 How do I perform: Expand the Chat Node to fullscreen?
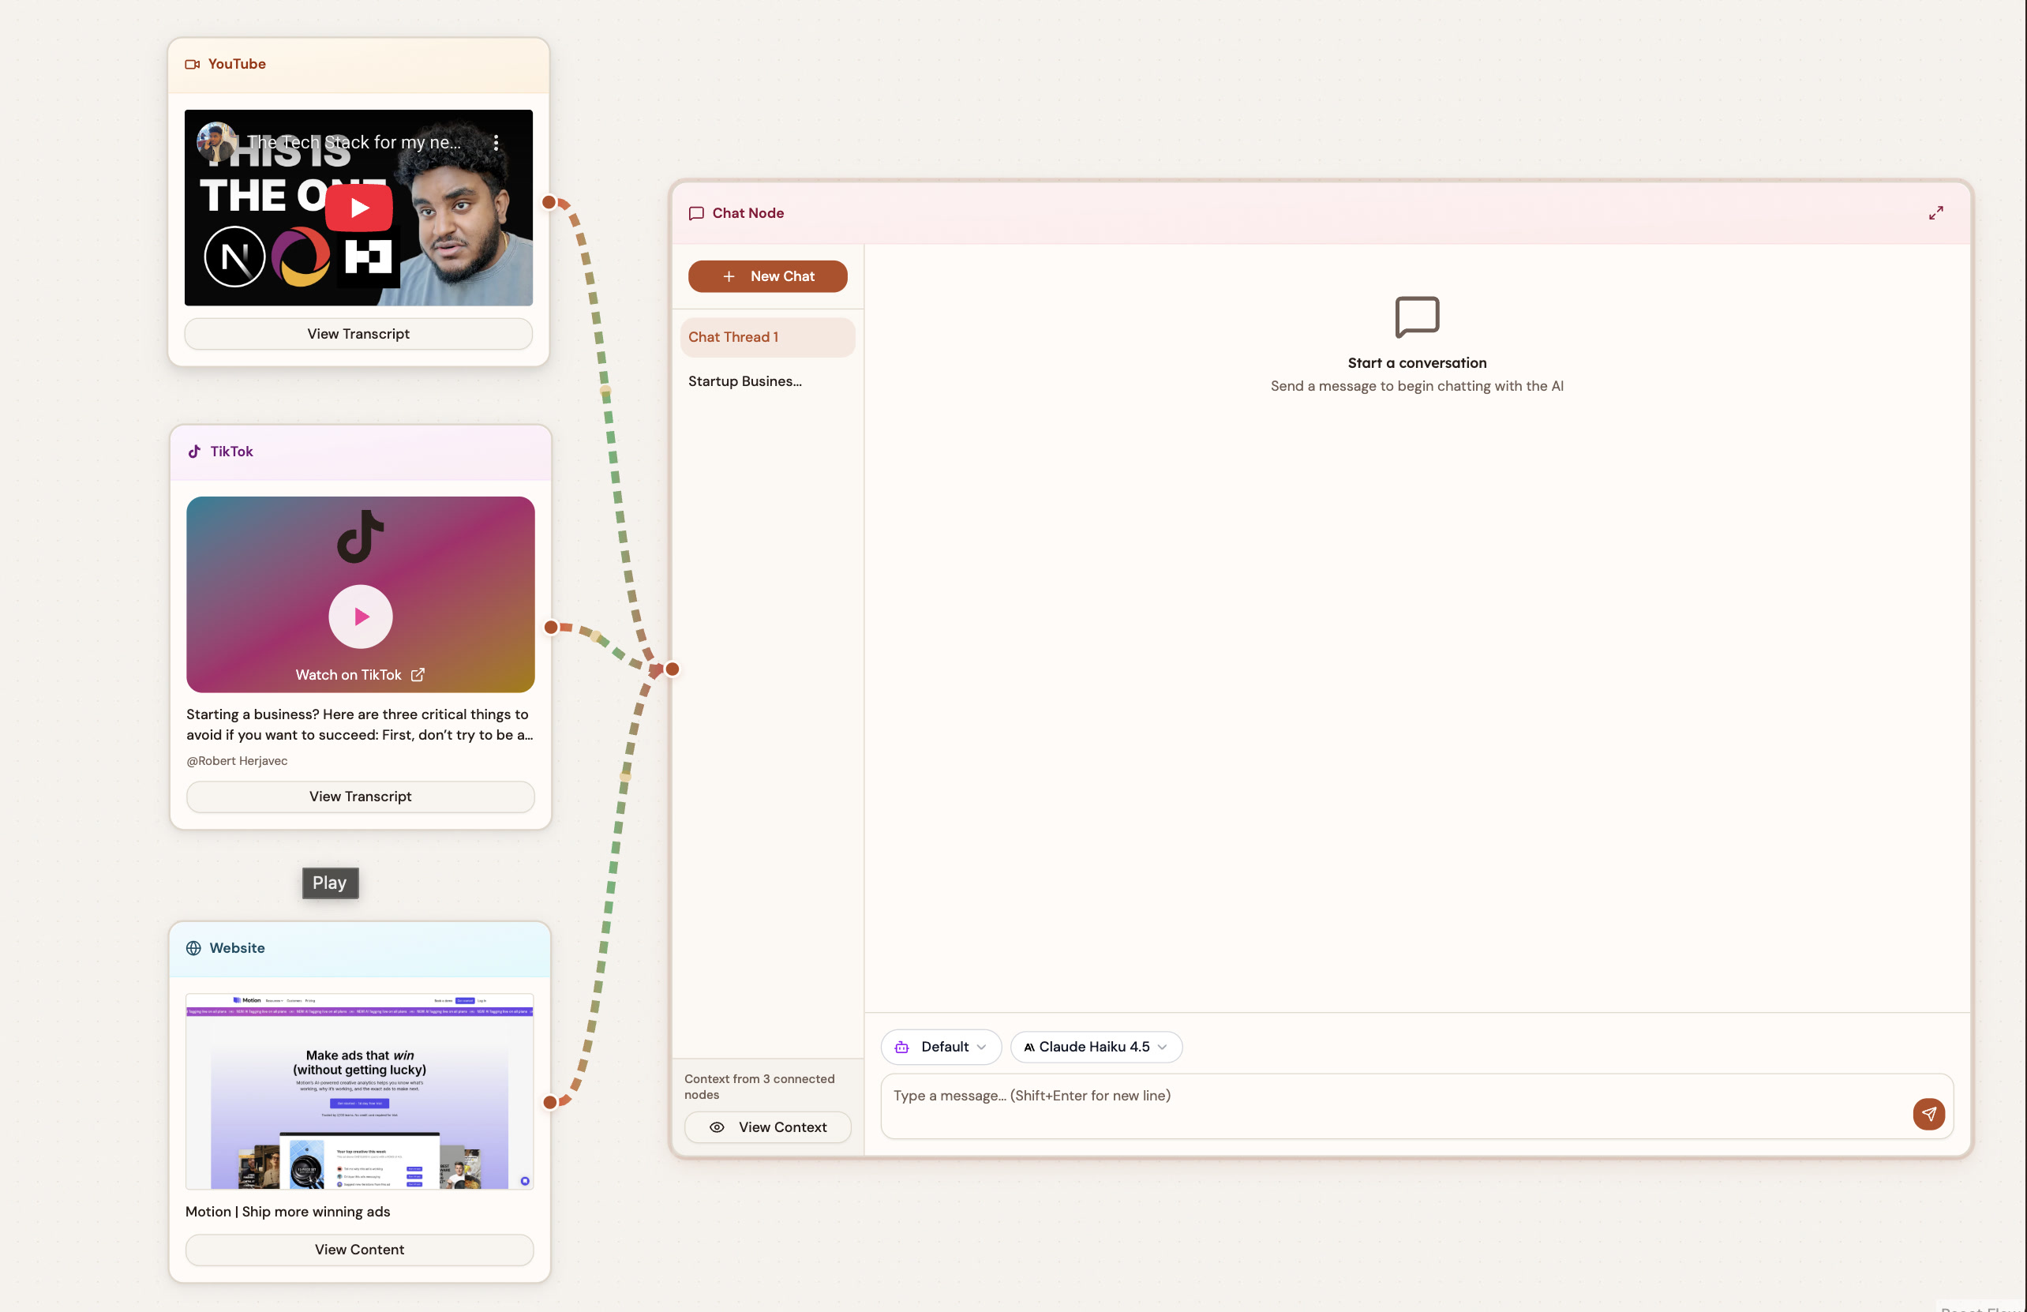point(1937,213)
